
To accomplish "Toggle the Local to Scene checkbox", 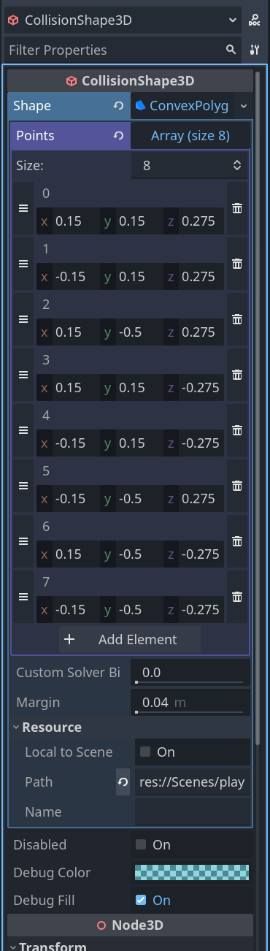I will click(x=145, y=752).
